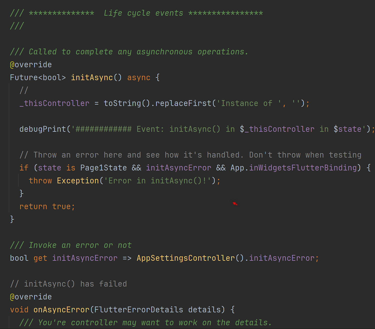The height and width of the screenshot is (329, 375).
Task: Click the 'Life cycle events' comment
Action: point(143,13)
